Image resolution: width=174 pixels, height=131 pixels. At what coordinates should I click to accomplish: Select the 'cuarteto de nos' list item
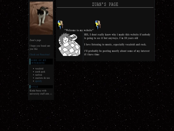[x=43, y=78]
